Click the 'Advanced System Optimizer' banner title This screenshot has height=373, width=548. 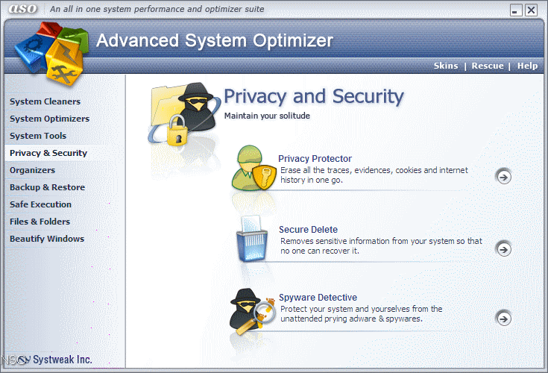pos(215,40)
